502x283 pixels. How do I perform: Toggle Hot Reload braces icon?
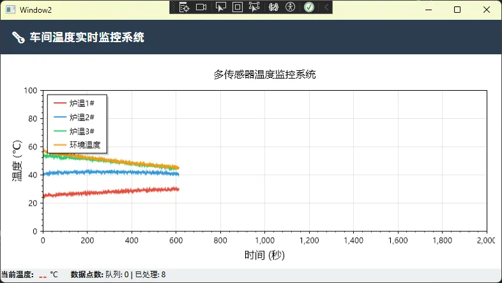pyautogui.click(x=274, y=7)
